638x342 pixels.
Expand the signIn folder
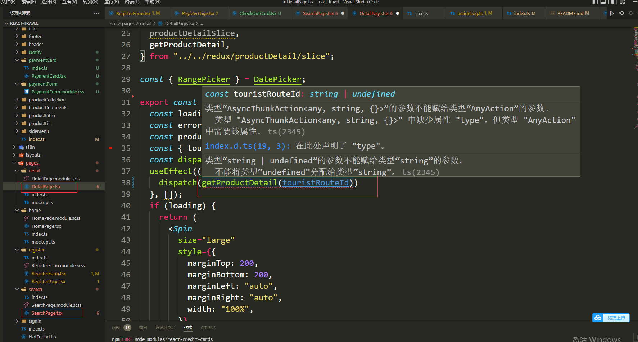click(17, 321)
